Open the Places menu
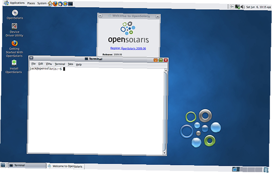Image resolution: width=272 pixels, height=173 pixels. click(31, 3)
